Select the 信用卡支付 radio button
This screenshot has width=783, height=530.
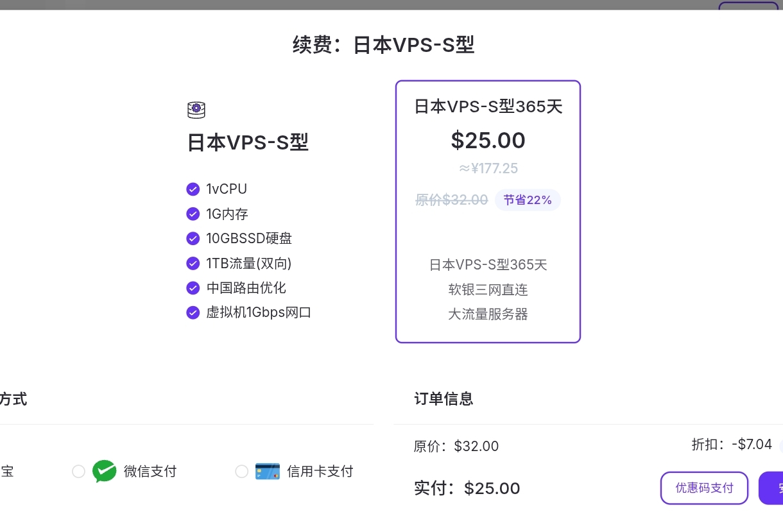tap(241, 472)
